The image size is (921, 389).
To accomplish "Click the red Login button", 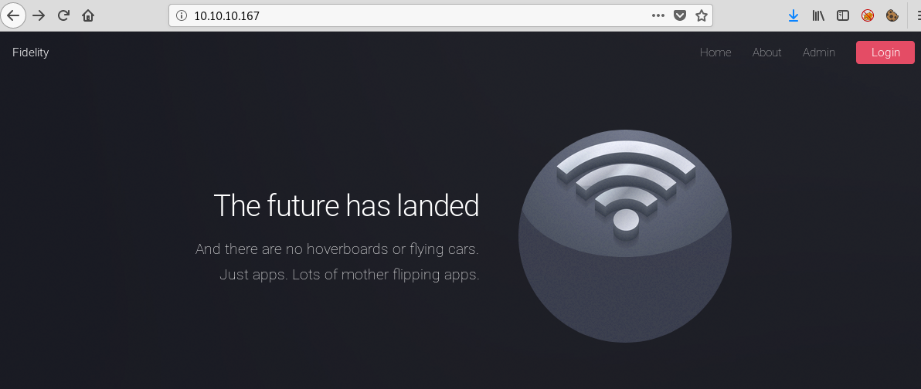I will tap(885, 52).
